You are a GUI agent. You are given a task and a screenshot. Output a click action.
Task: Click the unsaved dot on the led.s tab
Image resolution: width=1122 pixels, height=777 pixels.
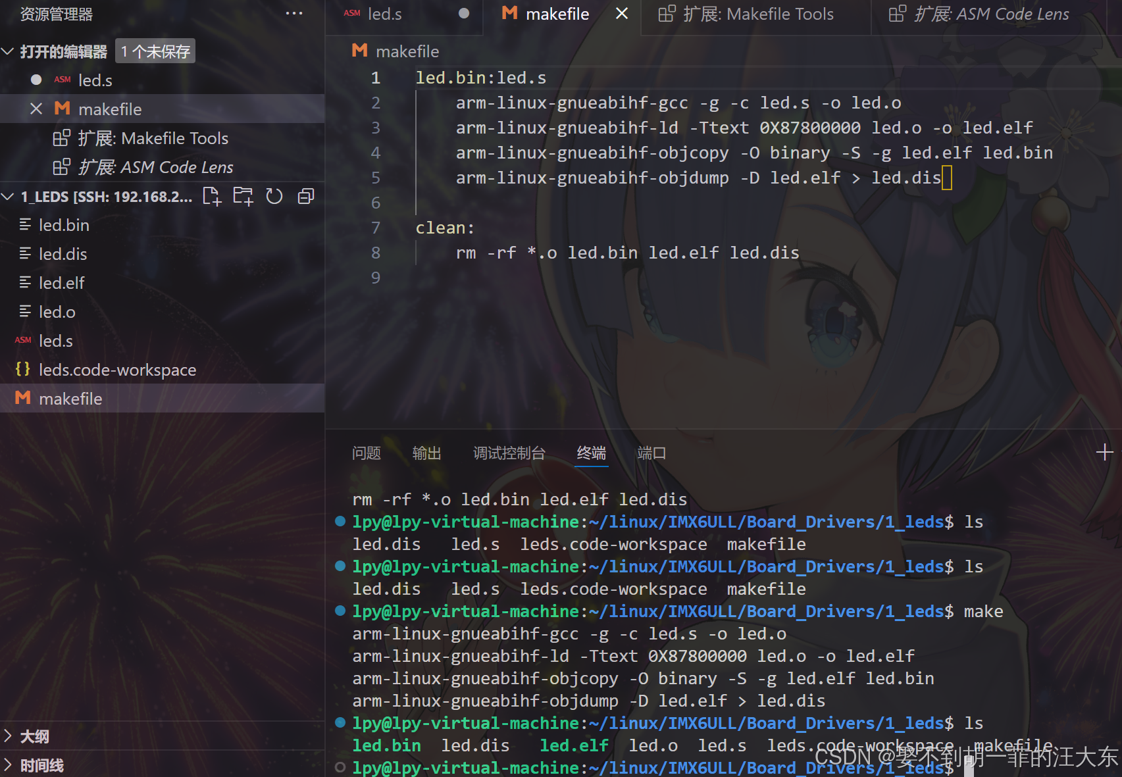pyautogui.click(x=464, y=14)
